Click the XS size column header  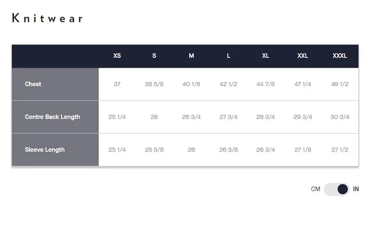click(x=117, y=56)
